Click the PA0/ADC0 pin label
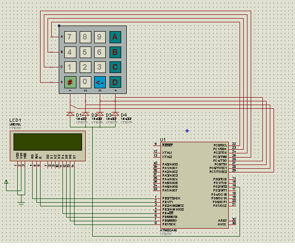Screen dimensions: 295x251 170,165
